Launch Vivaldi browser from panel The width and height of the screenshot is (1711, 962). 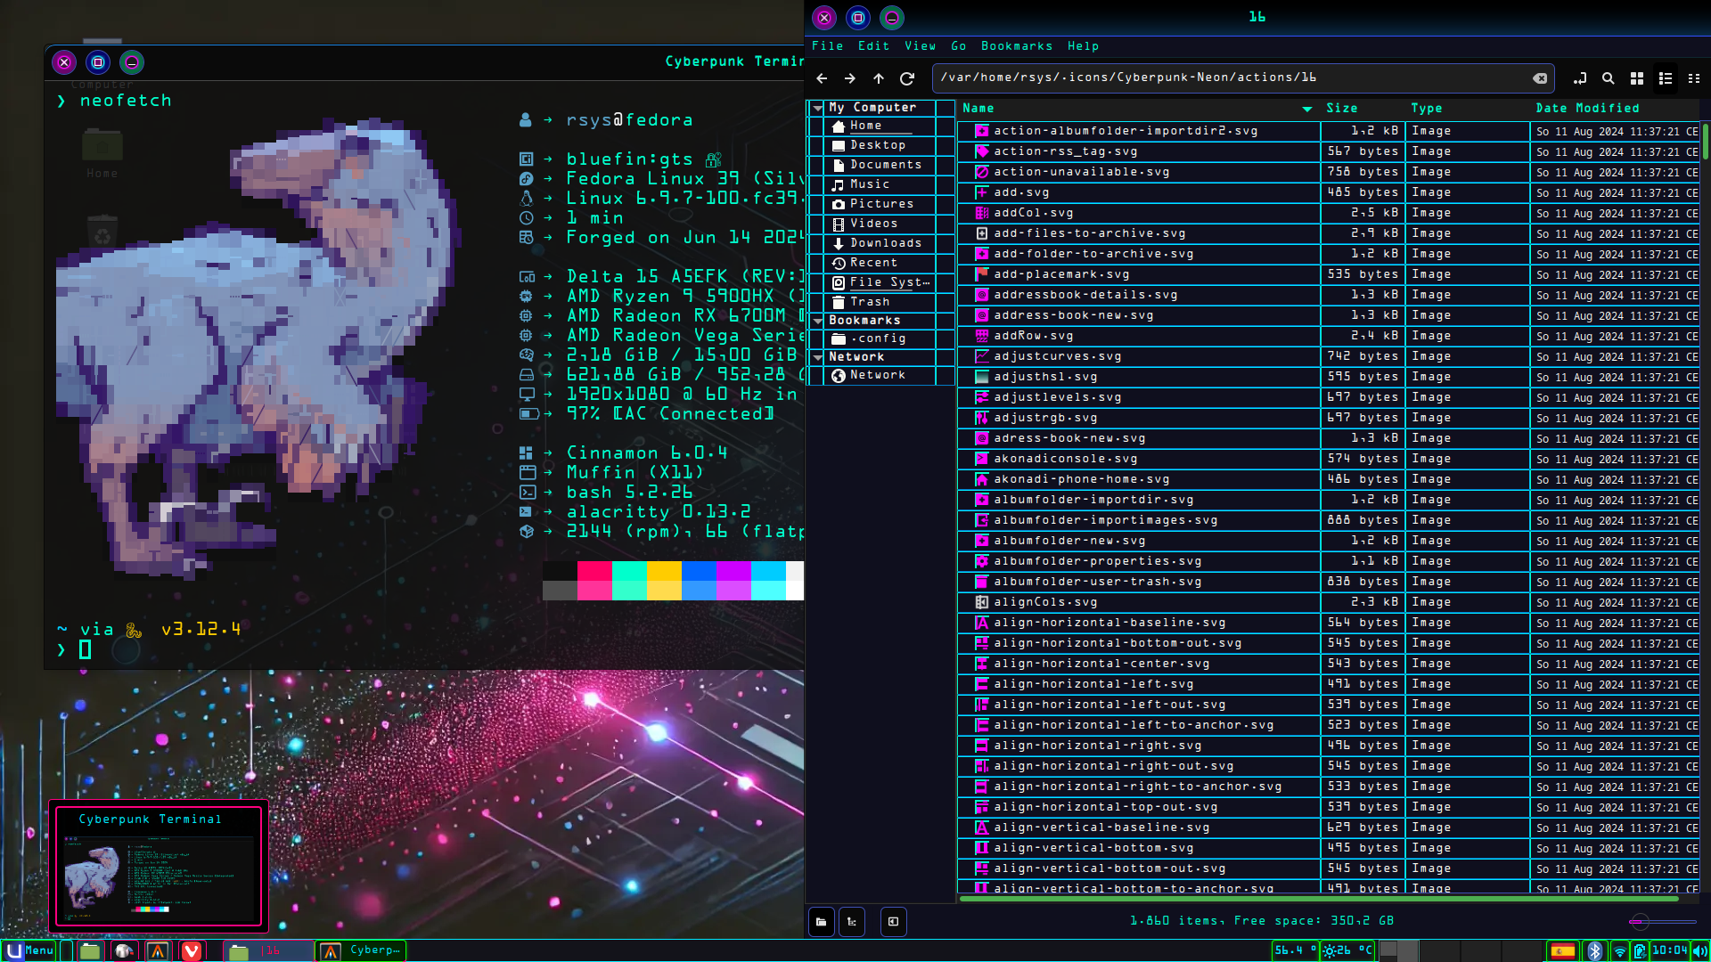point(192,950)
